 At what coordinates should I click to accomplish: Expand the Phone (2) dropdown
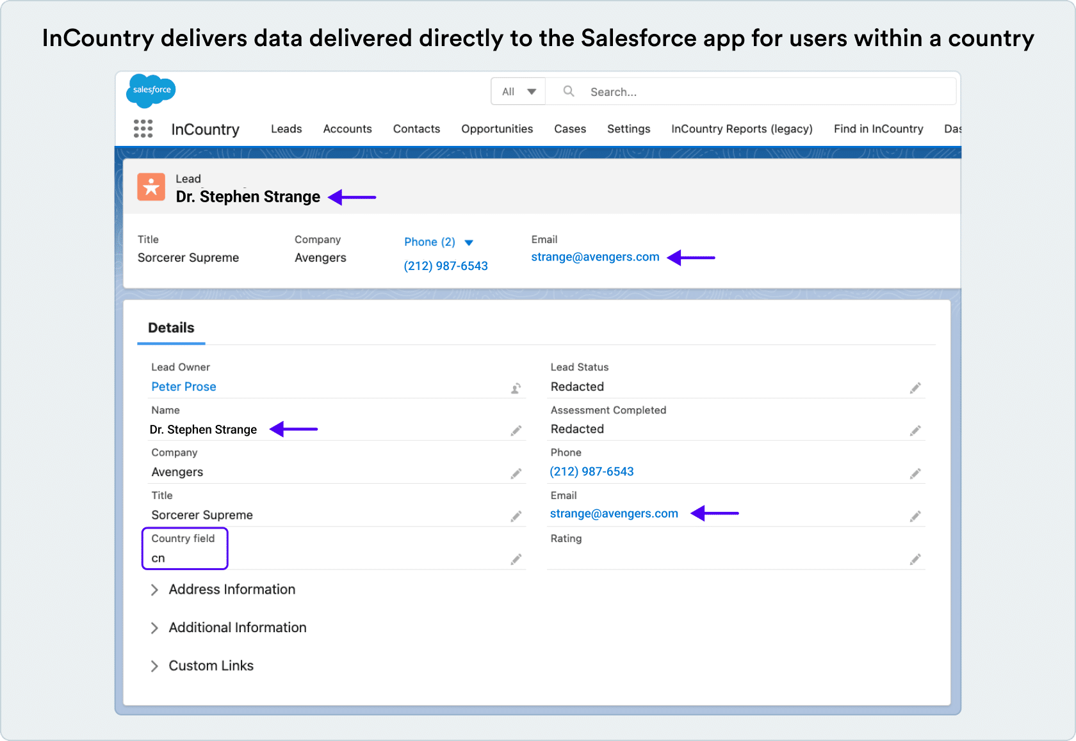tap(469, 243)
